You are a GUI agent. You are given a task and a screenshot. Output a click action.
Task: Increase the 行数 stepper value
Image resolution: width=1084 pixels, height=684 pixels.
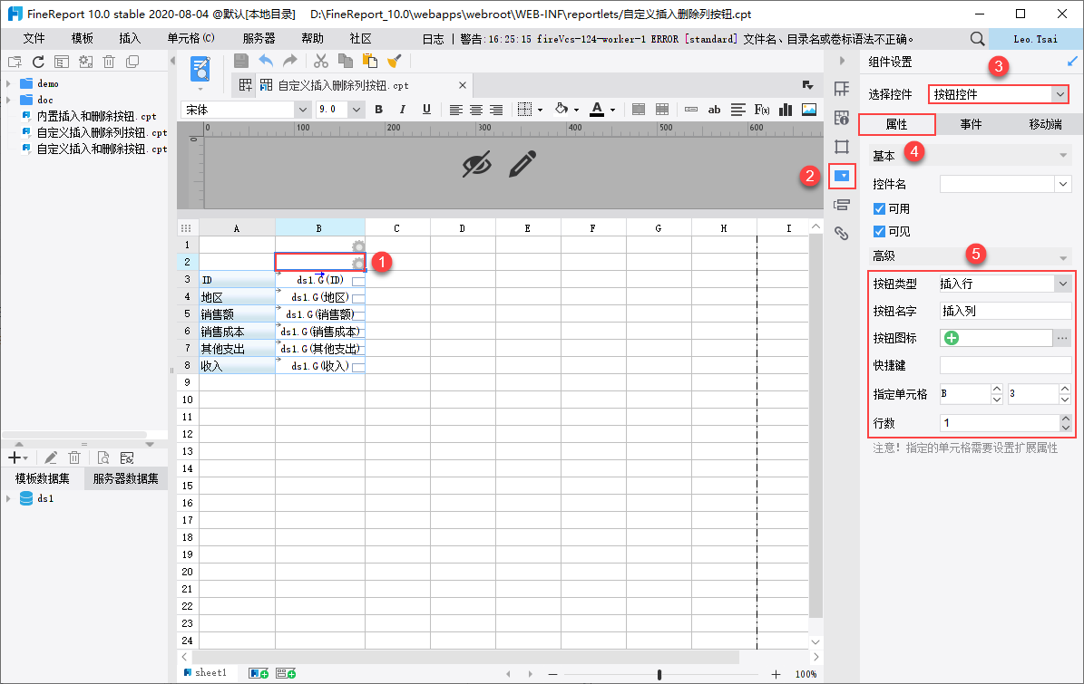click(1065, 419)
